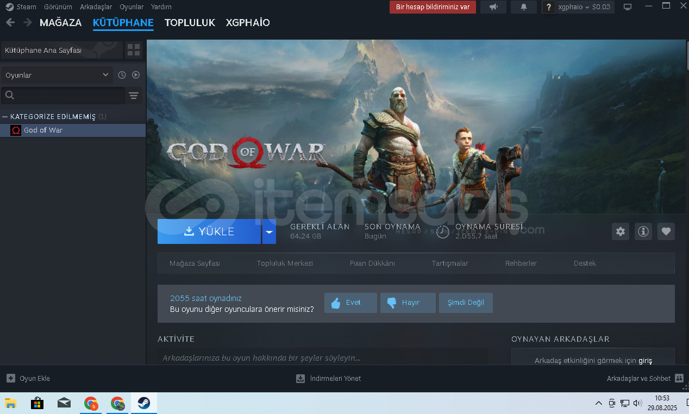Open the Mağaza Sayfası link
The height and width of the screenshot is (414, 689).
(195, 264)
